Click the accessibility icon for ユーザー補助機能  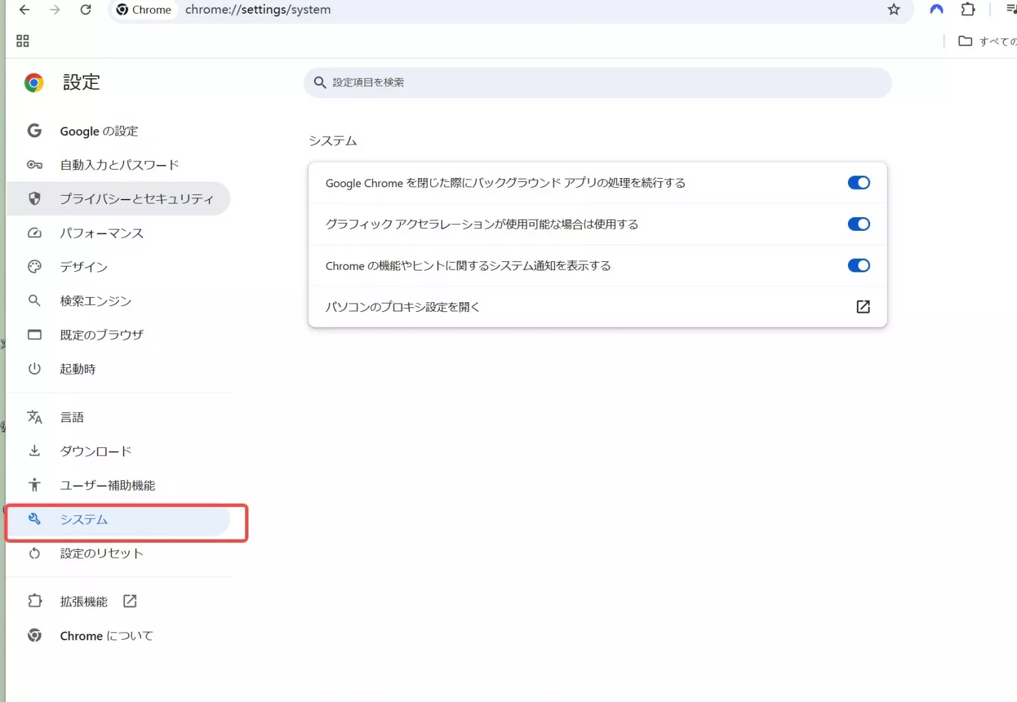point(34,485)
